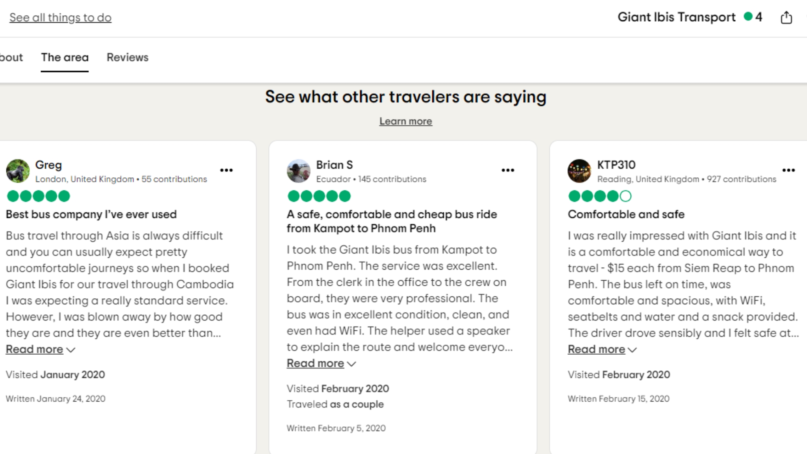
Task: Expand Read more on KTP310's review
Action: coord(596,349)
